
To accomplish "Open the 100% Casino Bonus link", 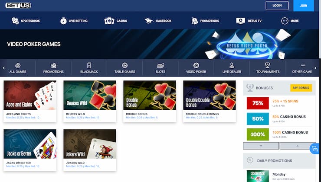I will click(x=290, y=132).
